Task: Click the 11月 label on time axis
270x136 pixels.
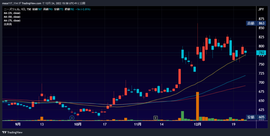Action: 138,124
